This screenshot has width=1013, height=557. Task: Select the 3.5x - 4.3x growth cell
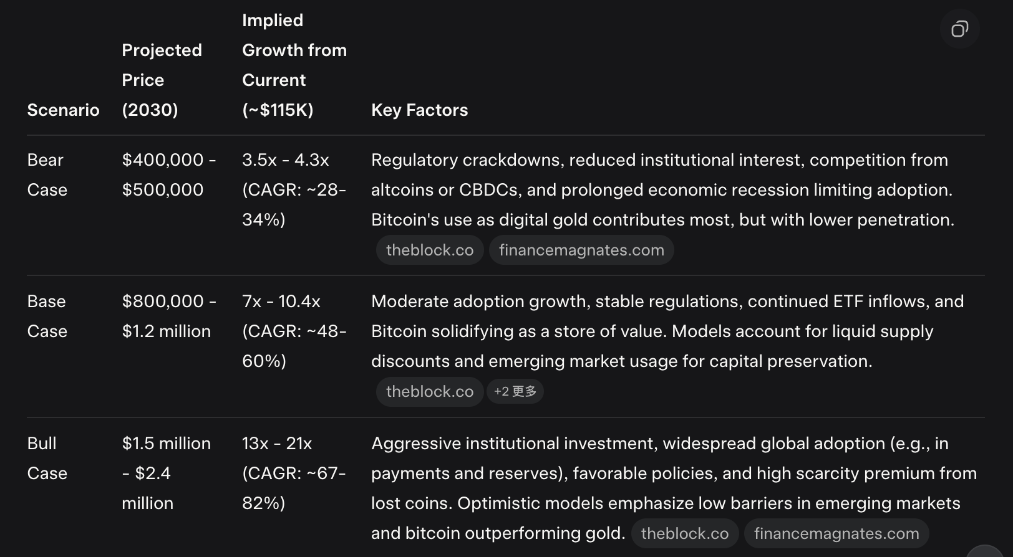[x=294, y=189]
